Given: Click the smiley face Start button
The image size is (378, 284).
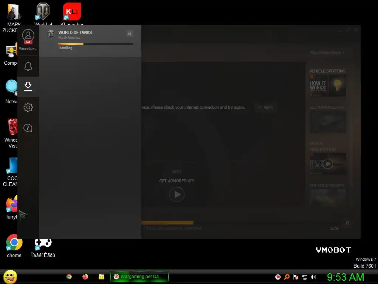Looking at the screenshot, I should click(x=10, y=277).
